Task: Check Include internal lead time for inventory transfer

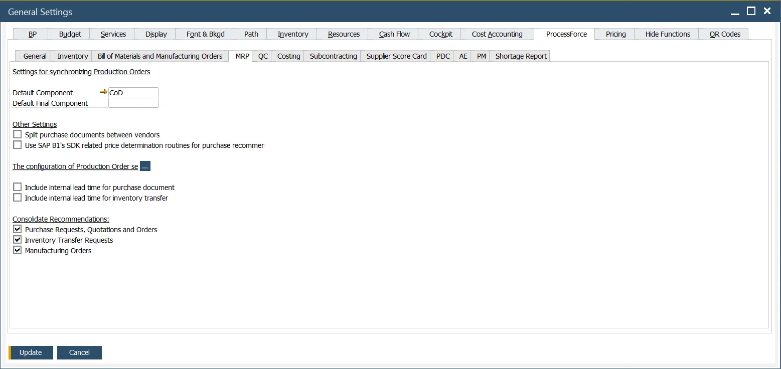Action: pyautogui.click(x=17, y=197)
